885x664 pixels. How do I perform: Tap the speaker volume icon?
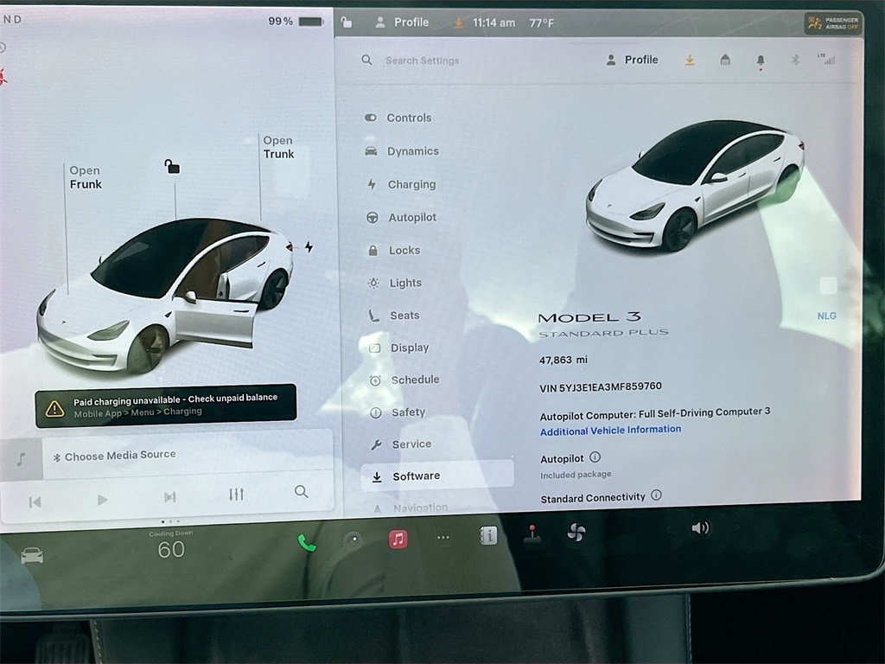coord(700,527)
